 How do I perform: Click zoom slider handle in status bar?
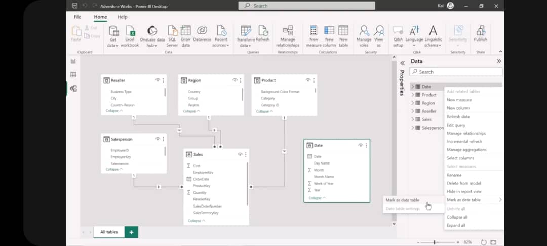pos(435,242)
